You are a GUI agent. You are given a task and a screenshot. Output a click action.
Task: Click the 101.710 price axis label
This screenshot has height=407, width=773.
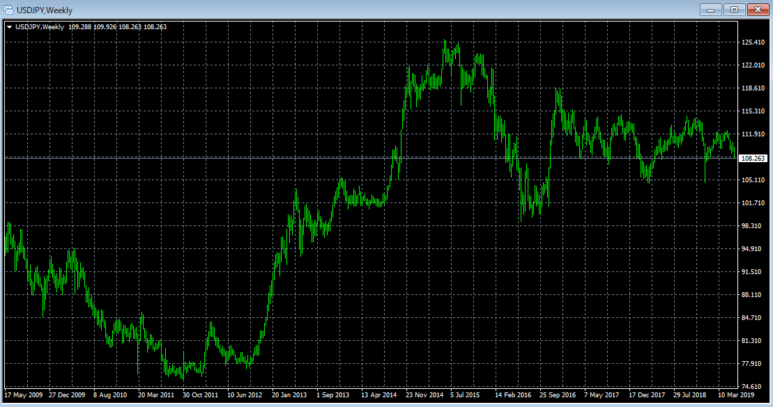[753, 202]
